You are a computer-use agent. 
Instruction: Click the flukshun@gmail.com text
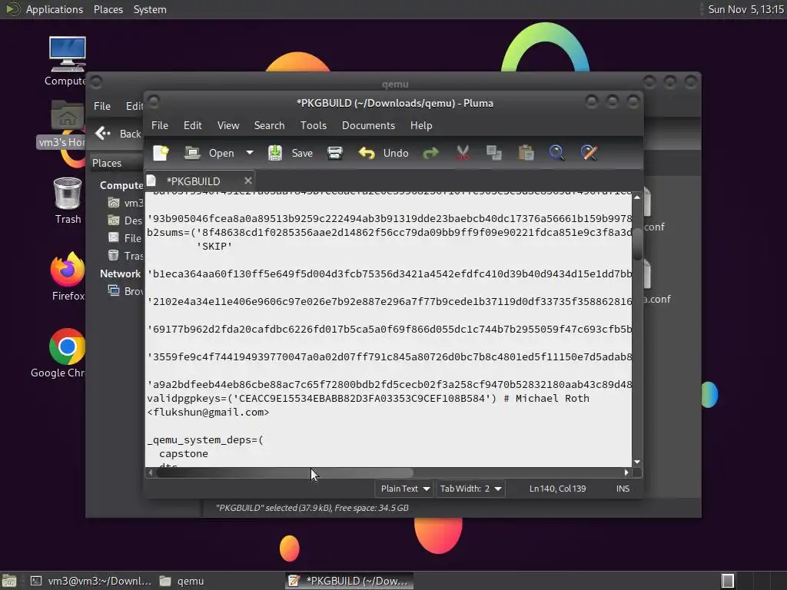[x=208, y=412]
